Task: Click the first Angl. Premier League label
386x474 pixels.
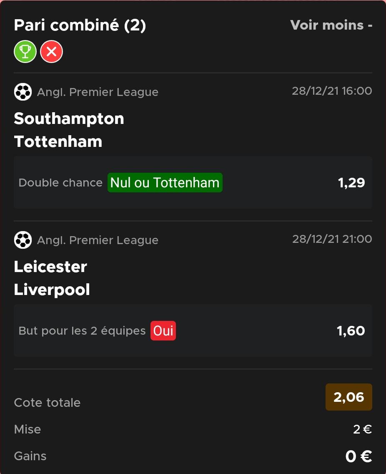Action: coord(98,92)
